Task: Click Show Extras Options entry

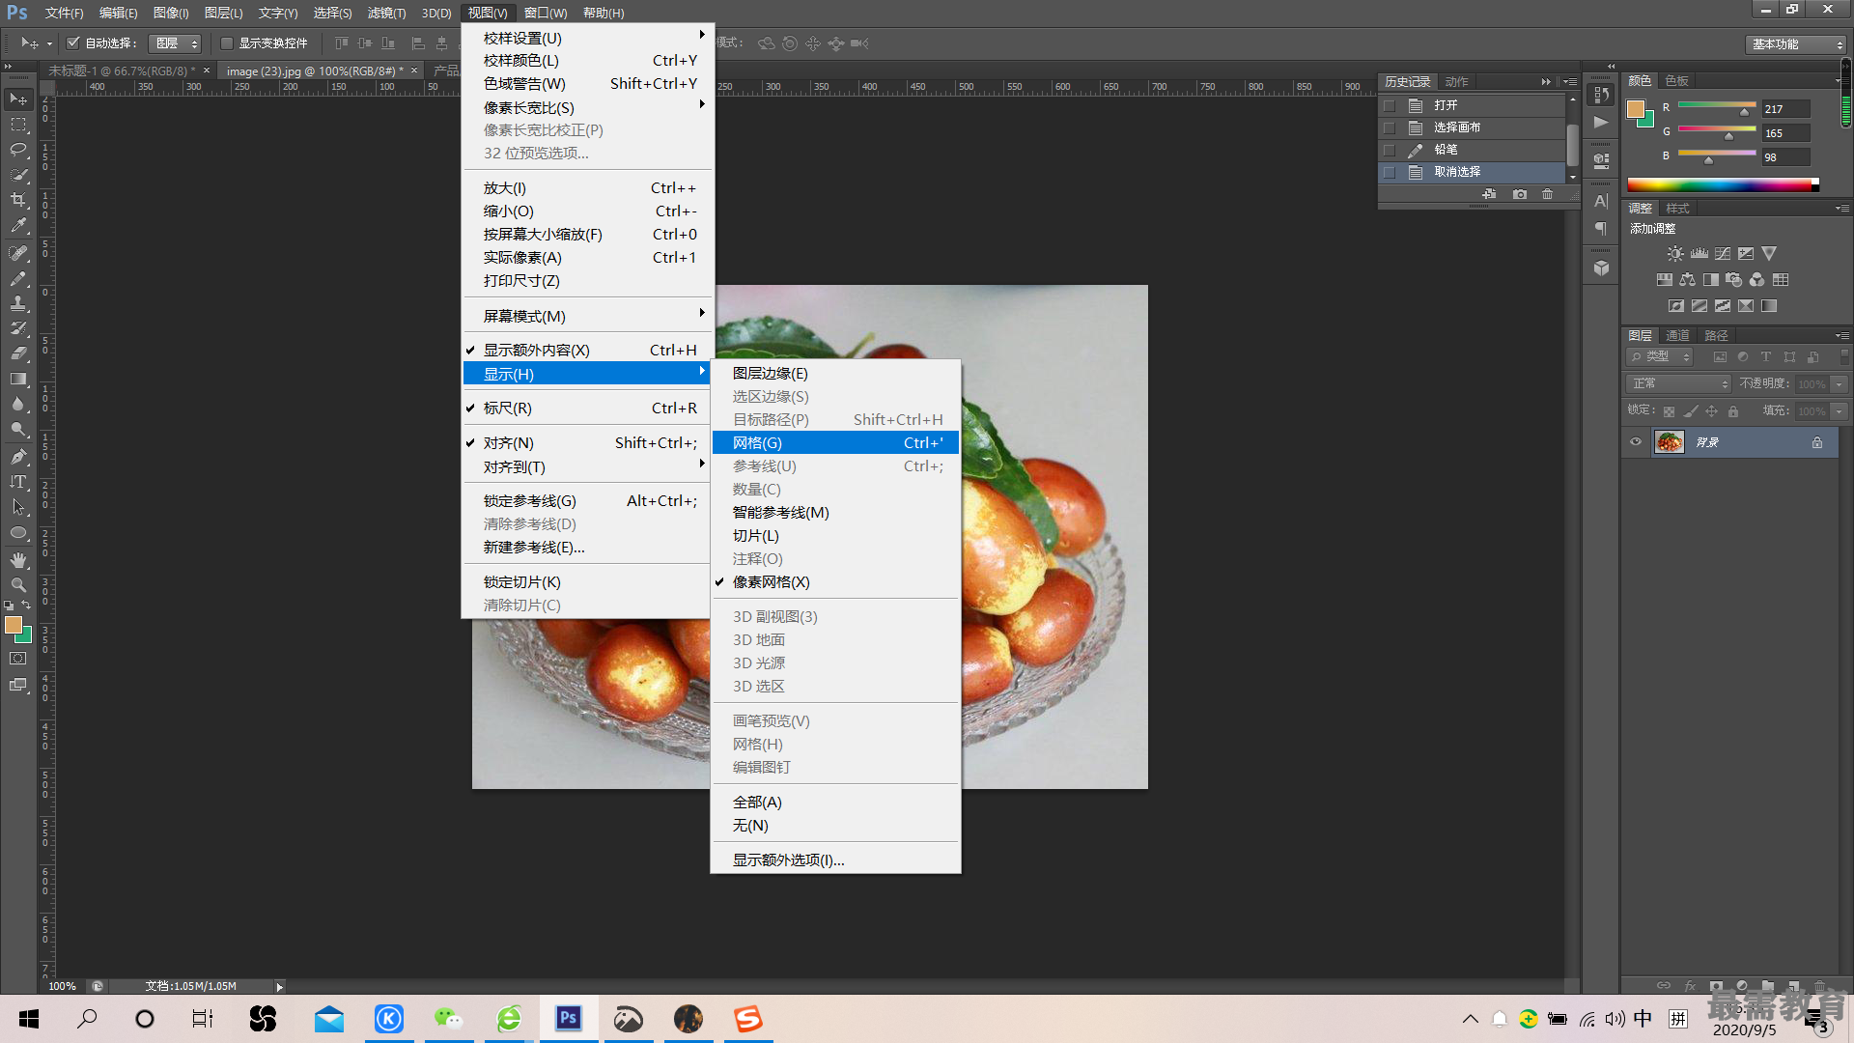Action: point(836,860)
